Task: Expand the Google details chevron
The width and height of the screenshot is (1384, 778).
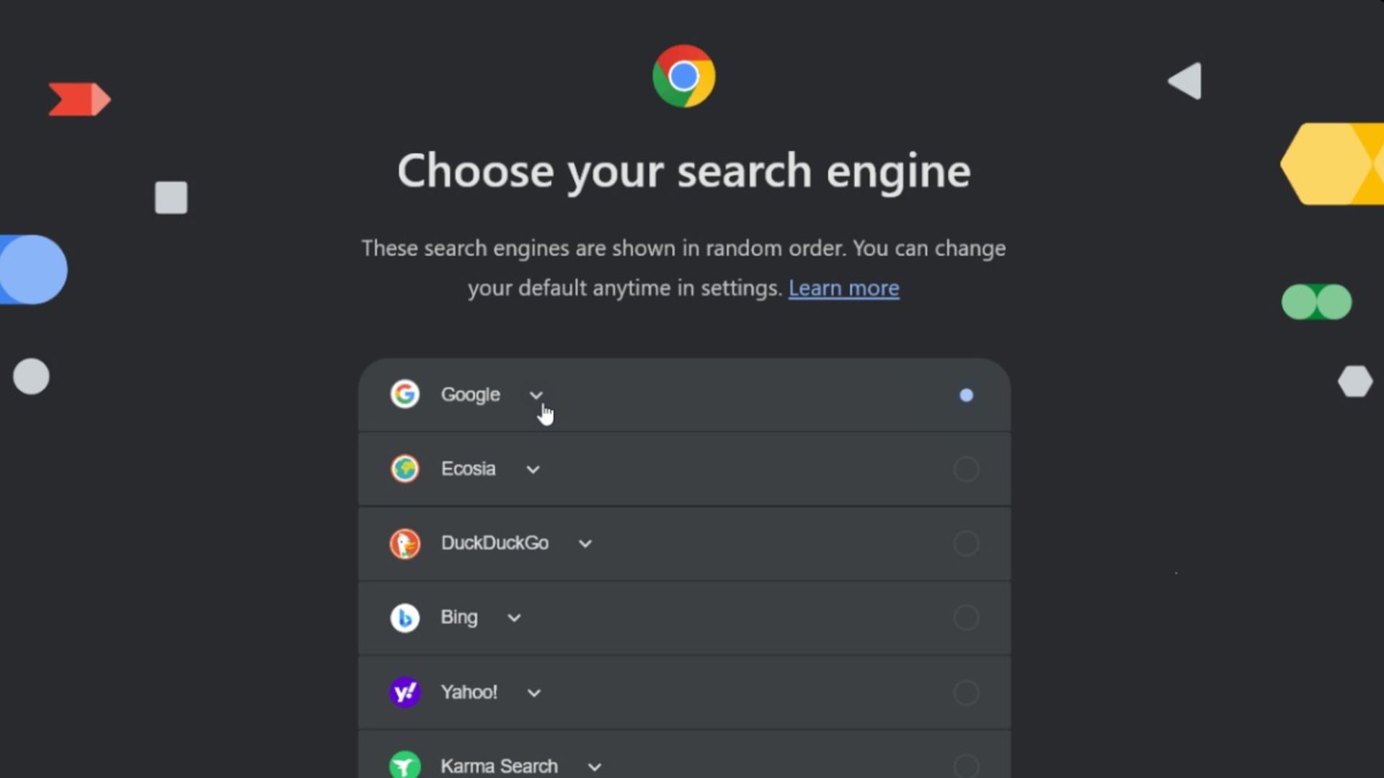Action: pos(536,395)
